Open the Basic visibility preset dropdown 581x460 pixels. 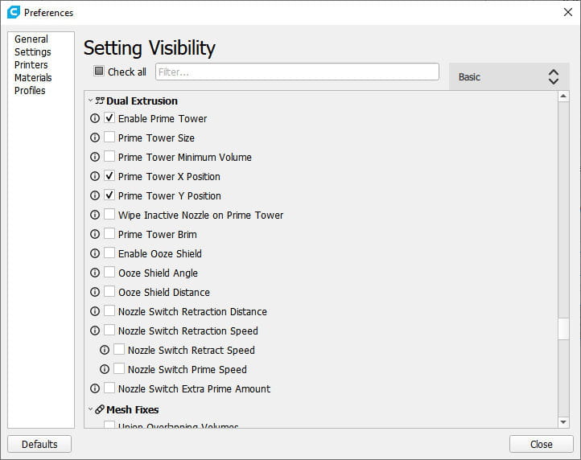click(509, 76)
